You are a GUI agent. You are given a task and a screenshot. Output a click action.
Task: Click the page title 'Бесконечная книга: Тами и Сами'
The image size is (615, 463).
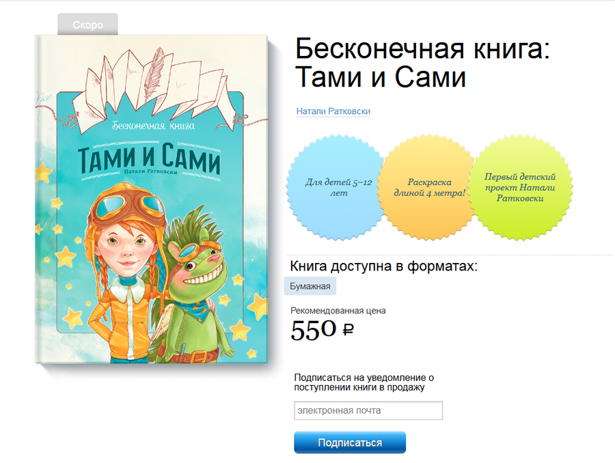(422, 63)
